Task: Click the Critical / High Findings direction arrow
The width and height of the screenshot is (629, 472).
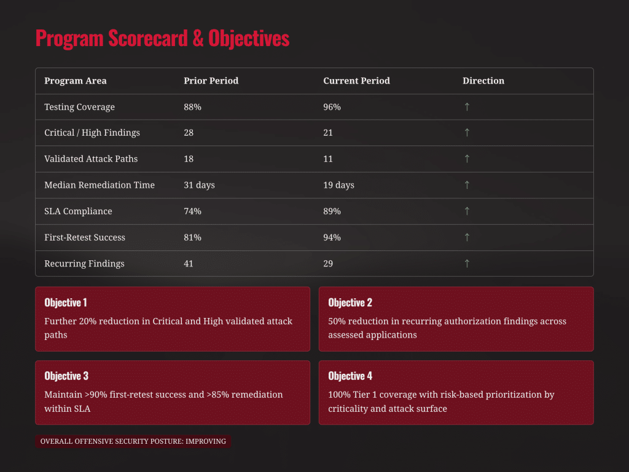Action: [x=467, y=133]
